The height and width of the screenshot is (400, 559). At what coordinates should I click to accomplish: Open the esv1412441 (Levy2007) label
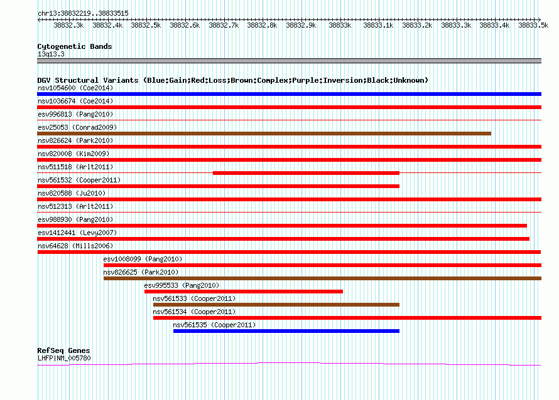click(77, 233)
